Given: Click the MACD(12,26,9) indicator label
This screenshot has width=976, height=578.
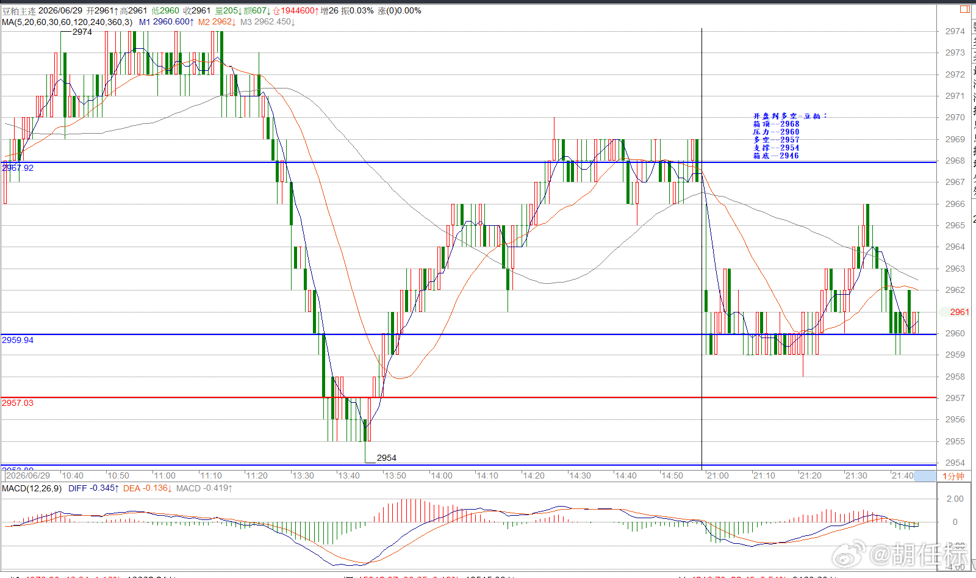Looking at the screenshot, I should point(32,488).
